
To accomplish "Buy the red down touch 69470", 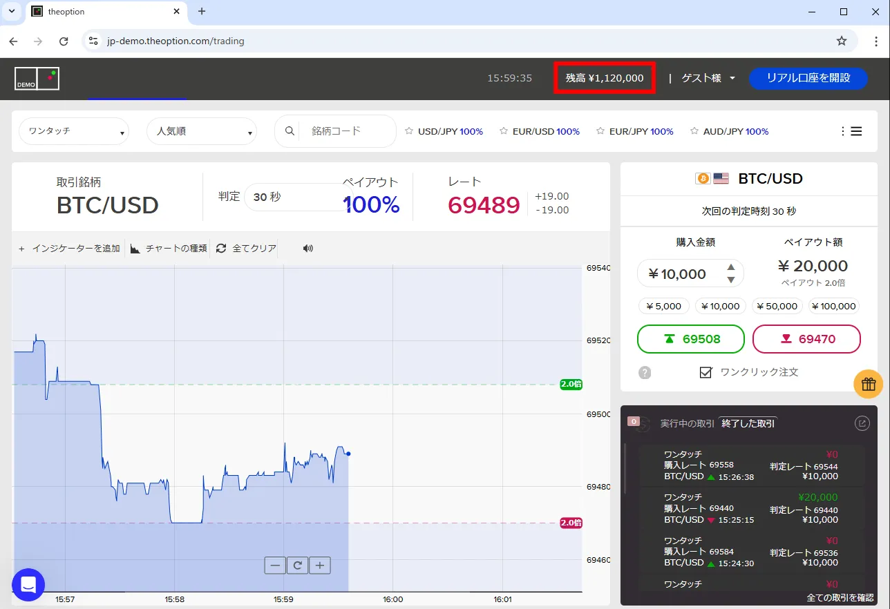I will 806,339.
